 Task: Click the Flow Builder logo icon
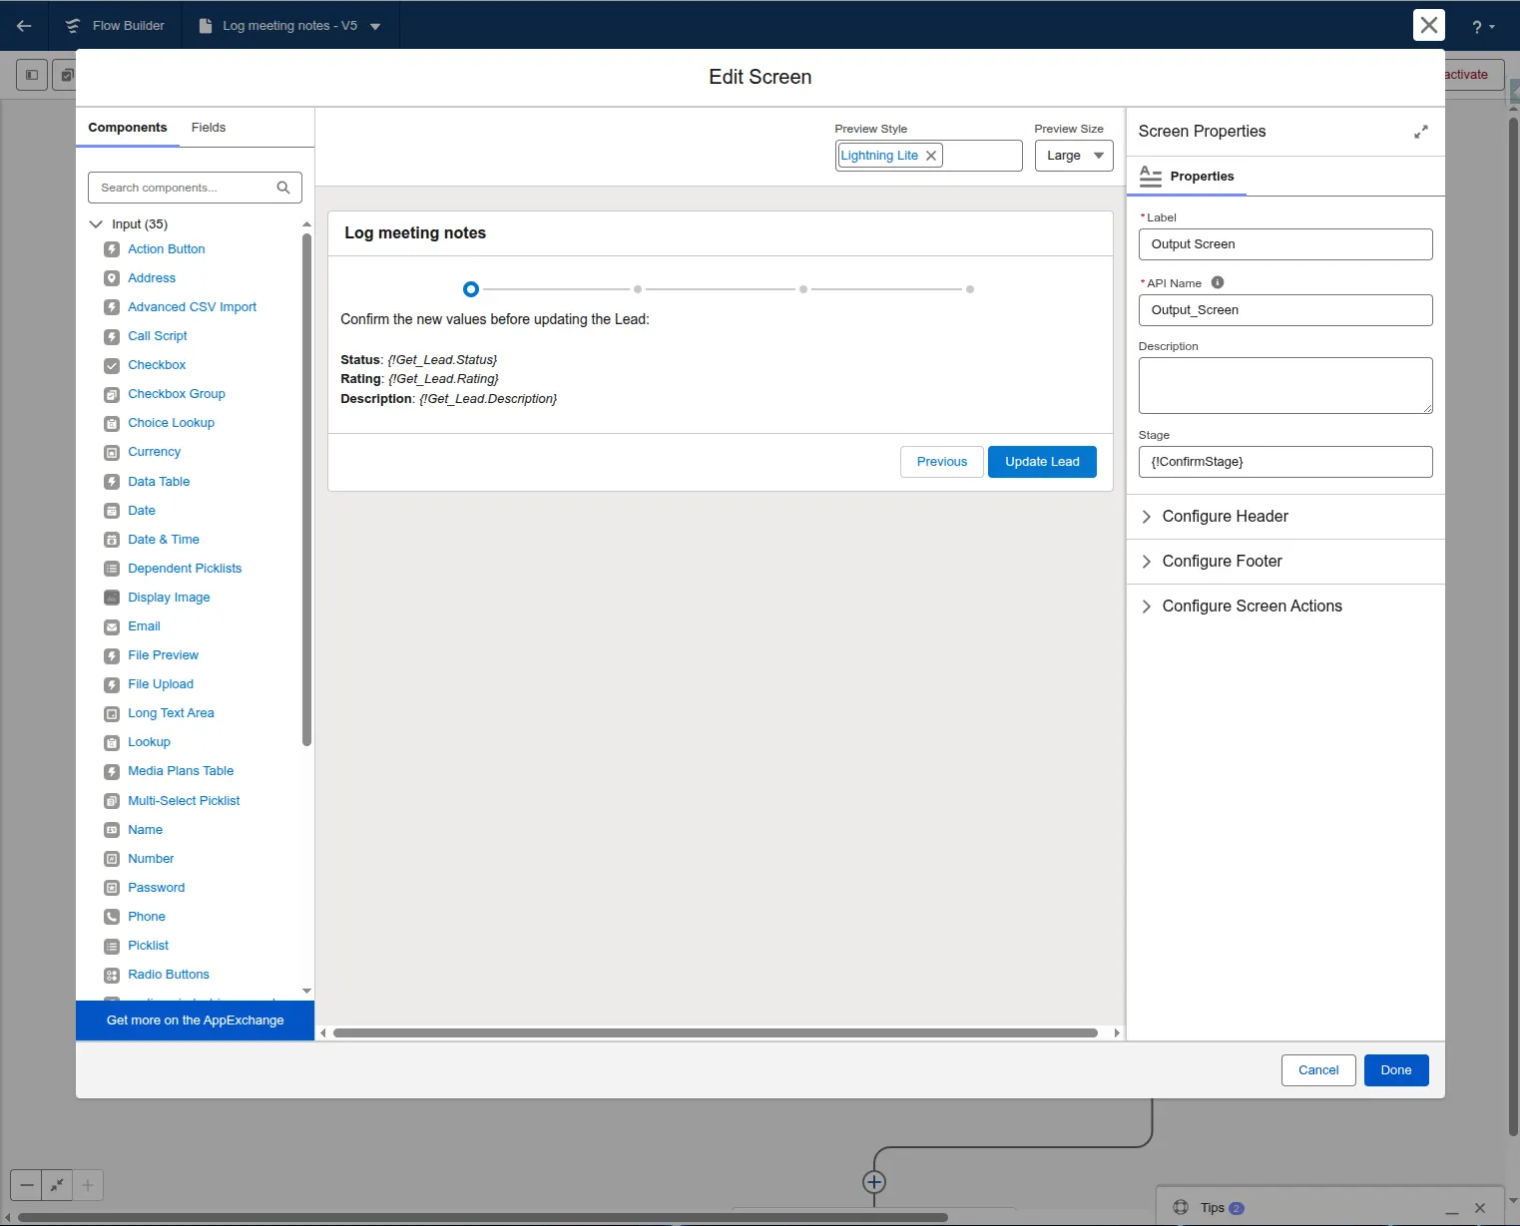73,25
